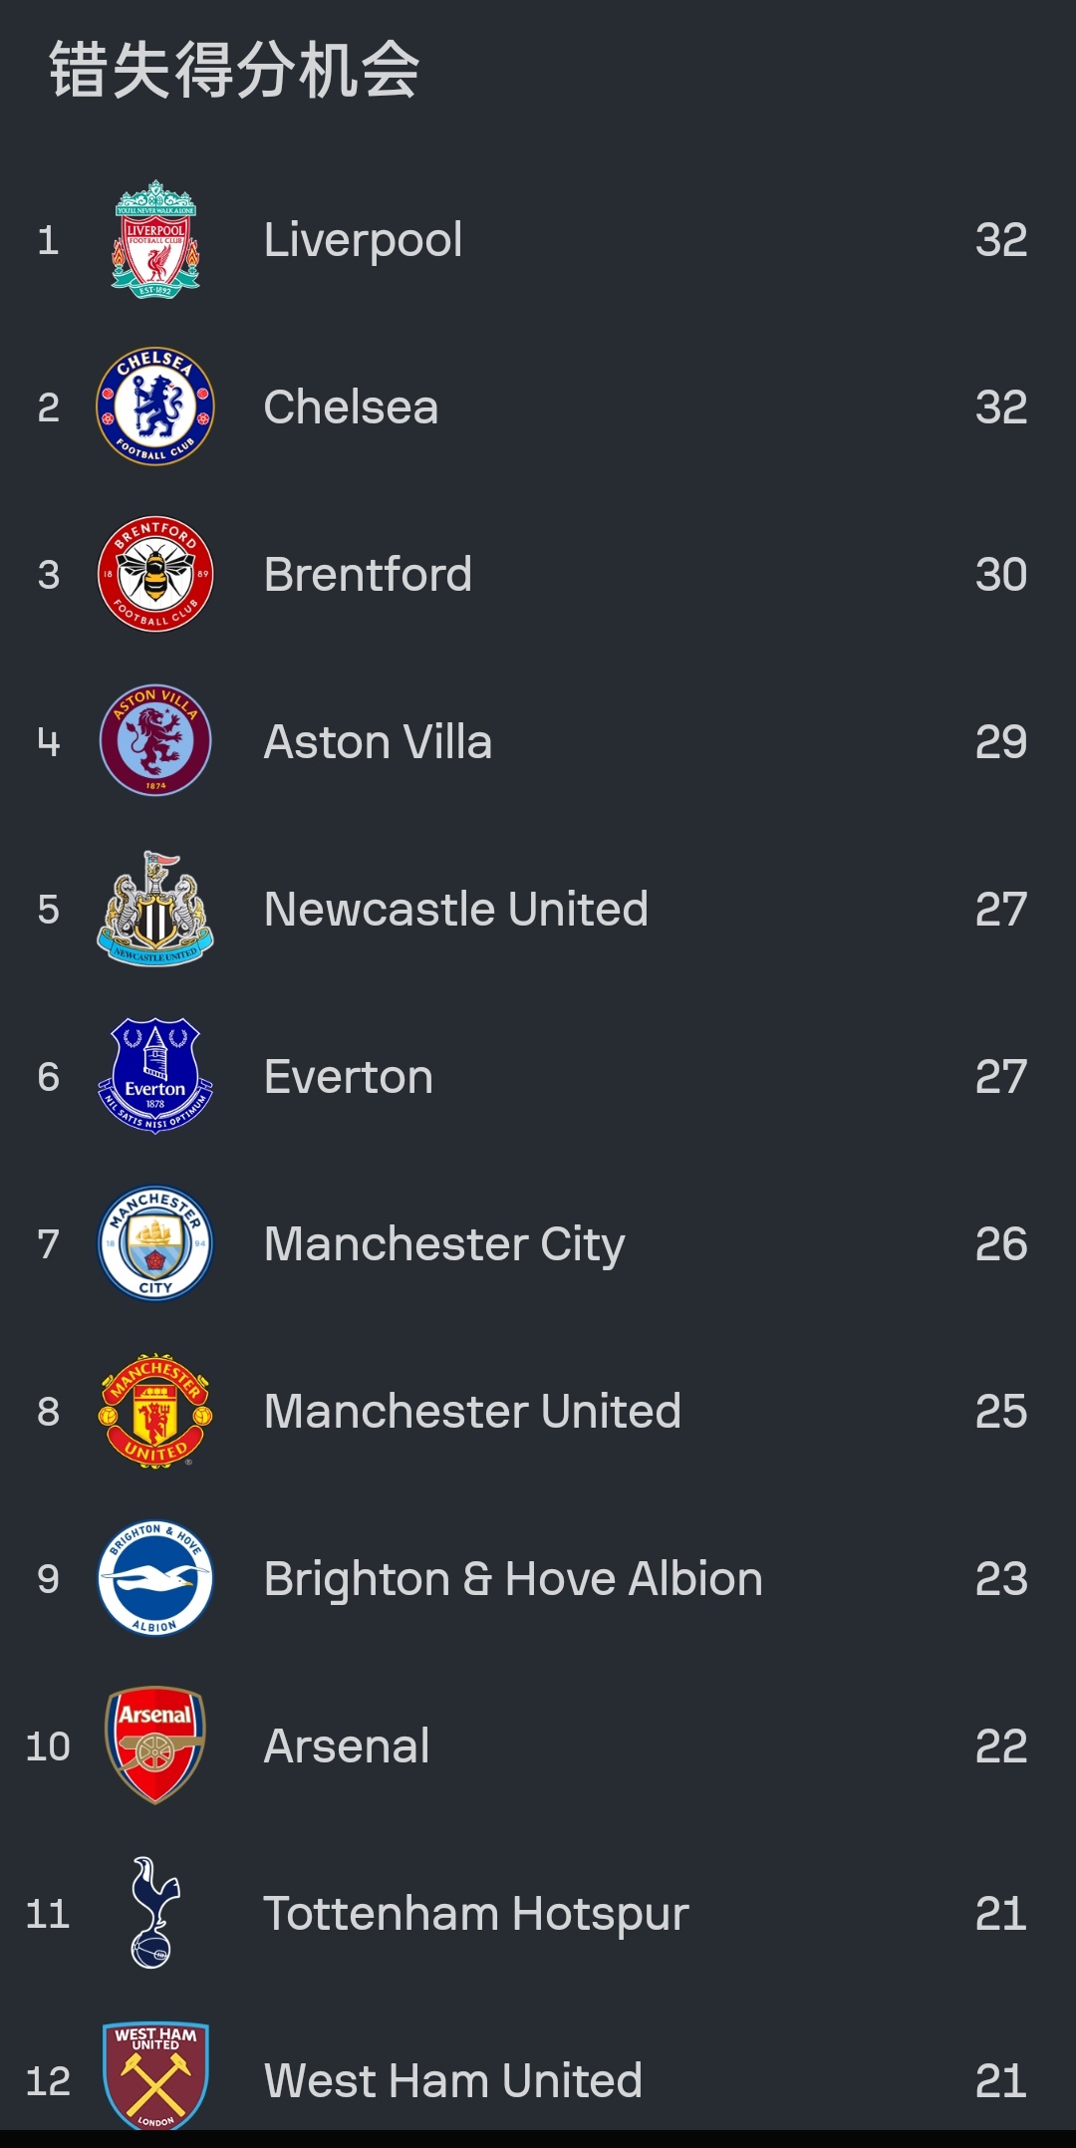Viewport: 1076px width, 2148px height.
Task: Tap the Manchester City crest
Action: [155, 1243]
